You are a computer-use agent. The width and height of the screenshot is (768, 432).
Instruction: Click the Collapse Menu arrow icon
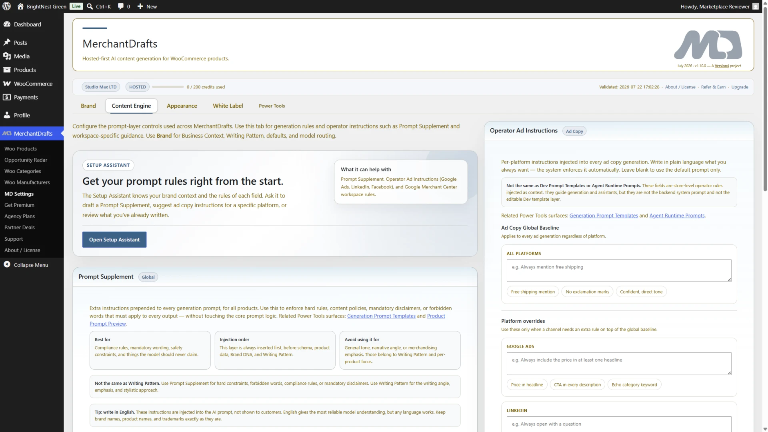[7, 264]
